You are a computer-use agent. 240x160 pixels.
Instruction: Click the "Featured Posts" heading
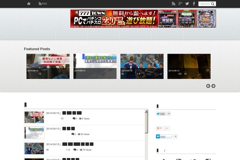point(37,49)
